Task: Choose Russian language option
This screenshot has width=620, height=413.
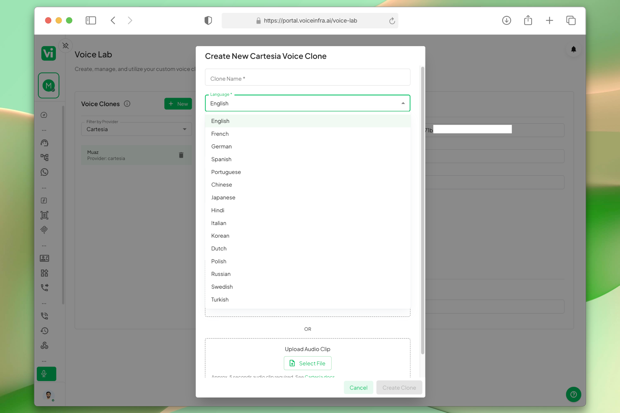Action: [308, 274]
